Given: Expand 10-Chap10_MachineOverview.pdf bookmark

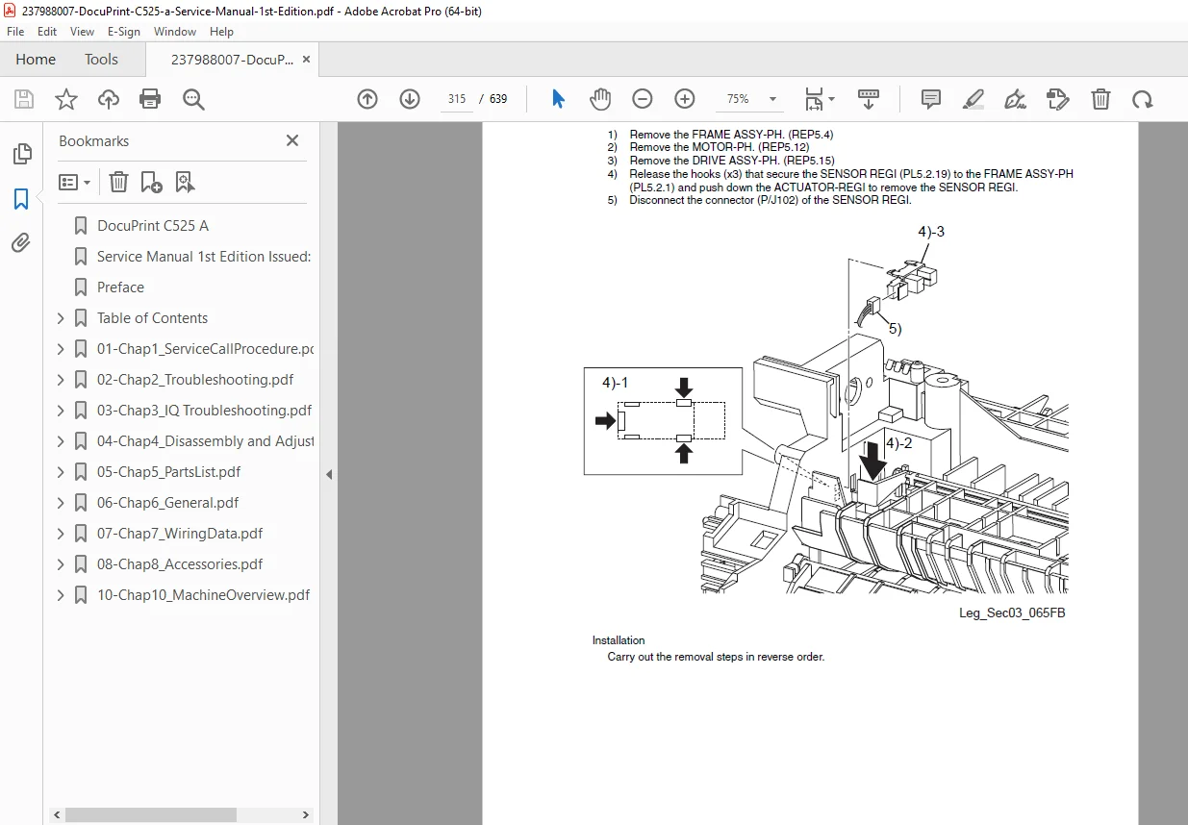Looking at the screenshot, I should 61,595.
